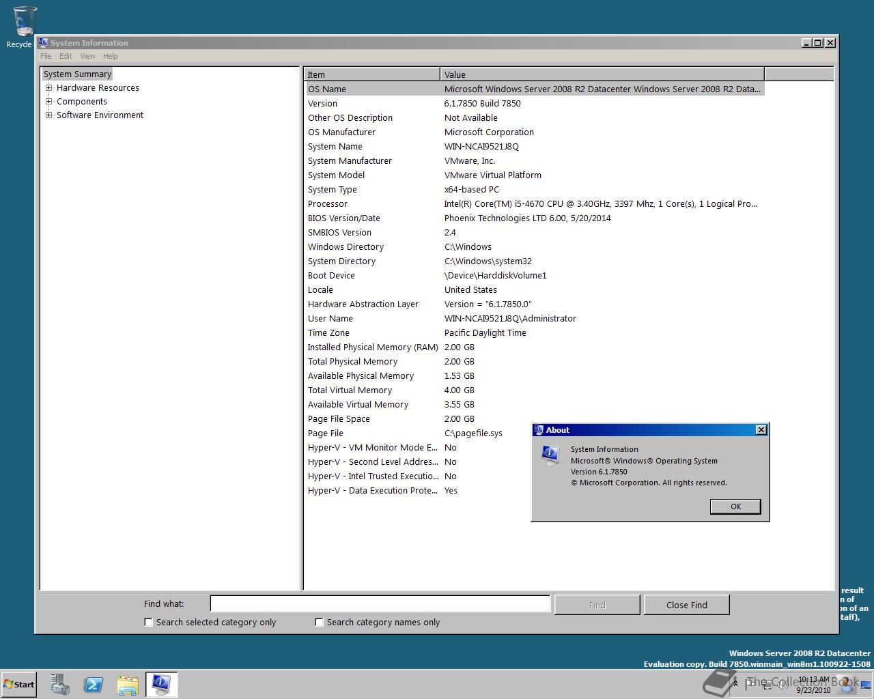Viewport: 874px width, 699px height.
Task: Click the About dialog title bar icon
Action: 539,429
